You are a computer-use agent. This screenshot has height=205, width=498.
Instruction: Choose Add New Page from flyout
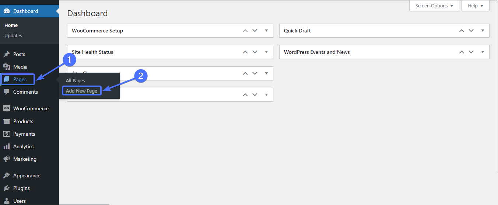pos(81,91)
